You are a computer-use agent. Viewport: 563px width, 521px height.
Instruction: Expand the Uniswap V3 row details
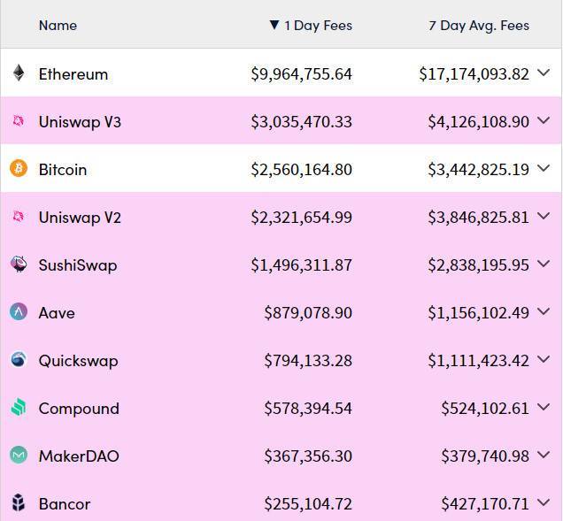click(x=544, y=120)
